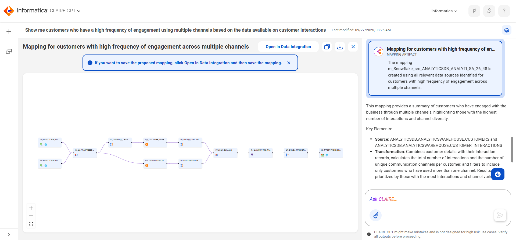Click the chat panel vertical scrollbar
The height and width of the screenshot is (240, 516).
(512, 149)
